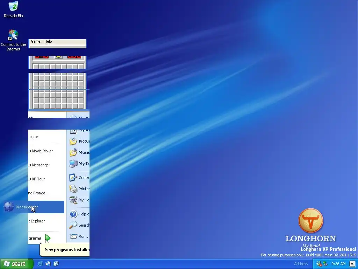Select the Connect to the Internet shortcut
Image resolution: width=358 pixels, height=269 pixels.
13,40
